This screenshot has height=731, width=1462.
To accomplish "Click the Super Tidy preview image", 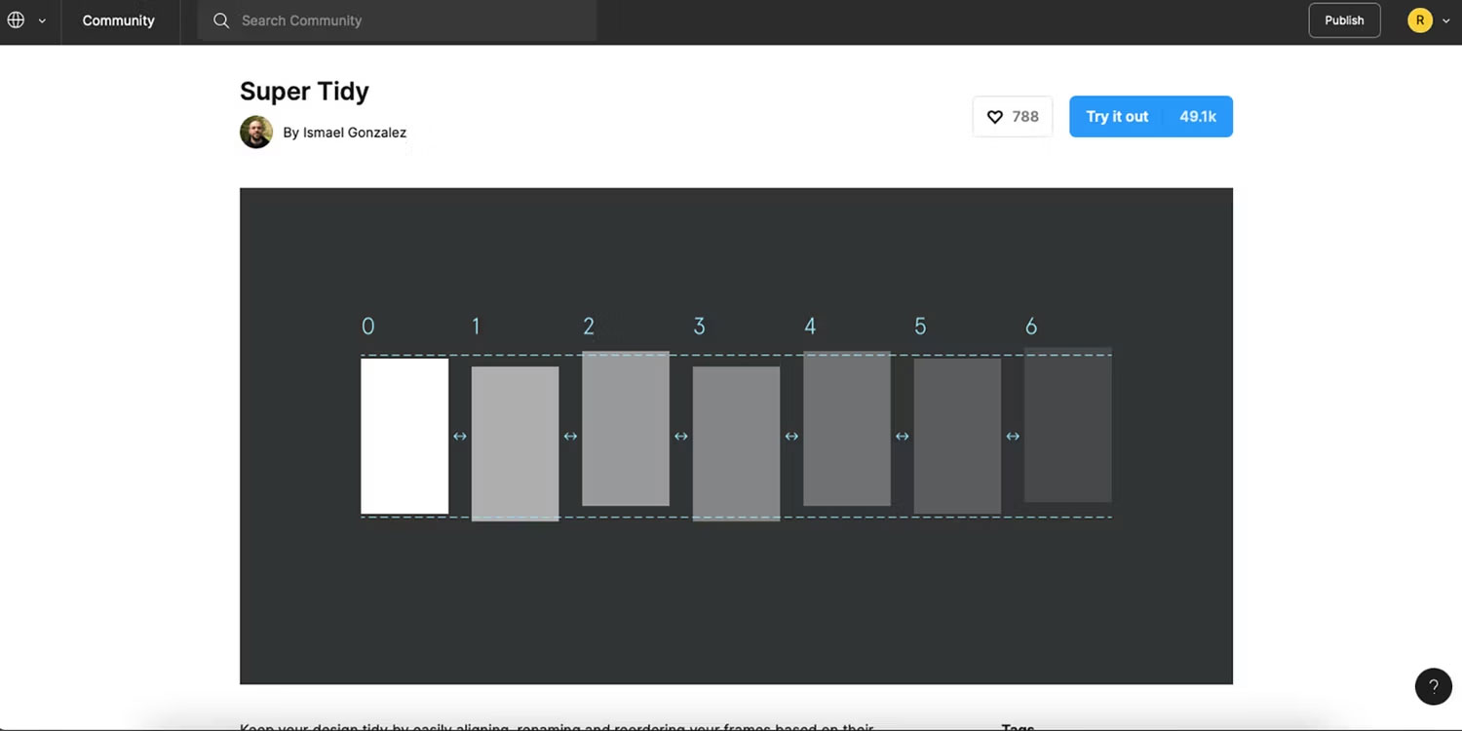I will tap(736, 436).
